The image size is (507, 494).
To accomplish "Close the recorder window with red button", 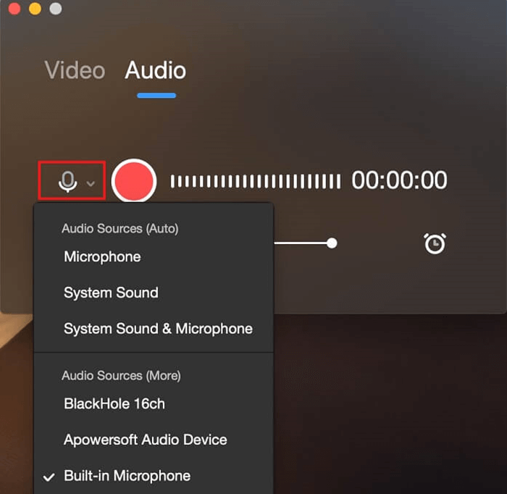I will point(13,9).
